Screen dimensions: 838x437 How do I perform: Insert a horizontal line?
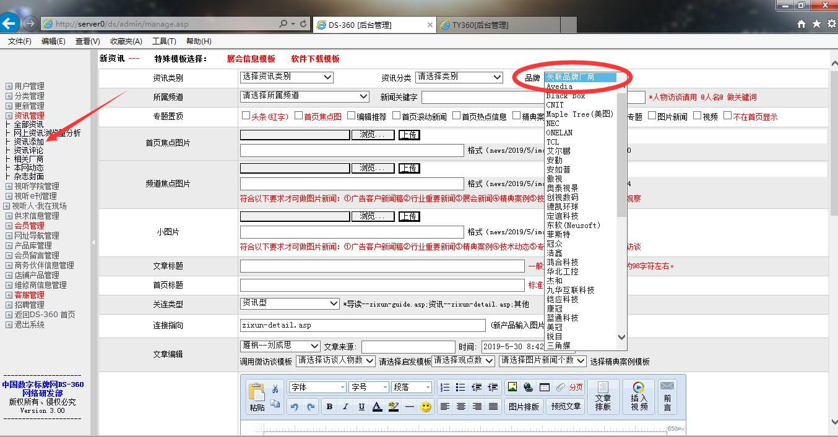(409, 407)
